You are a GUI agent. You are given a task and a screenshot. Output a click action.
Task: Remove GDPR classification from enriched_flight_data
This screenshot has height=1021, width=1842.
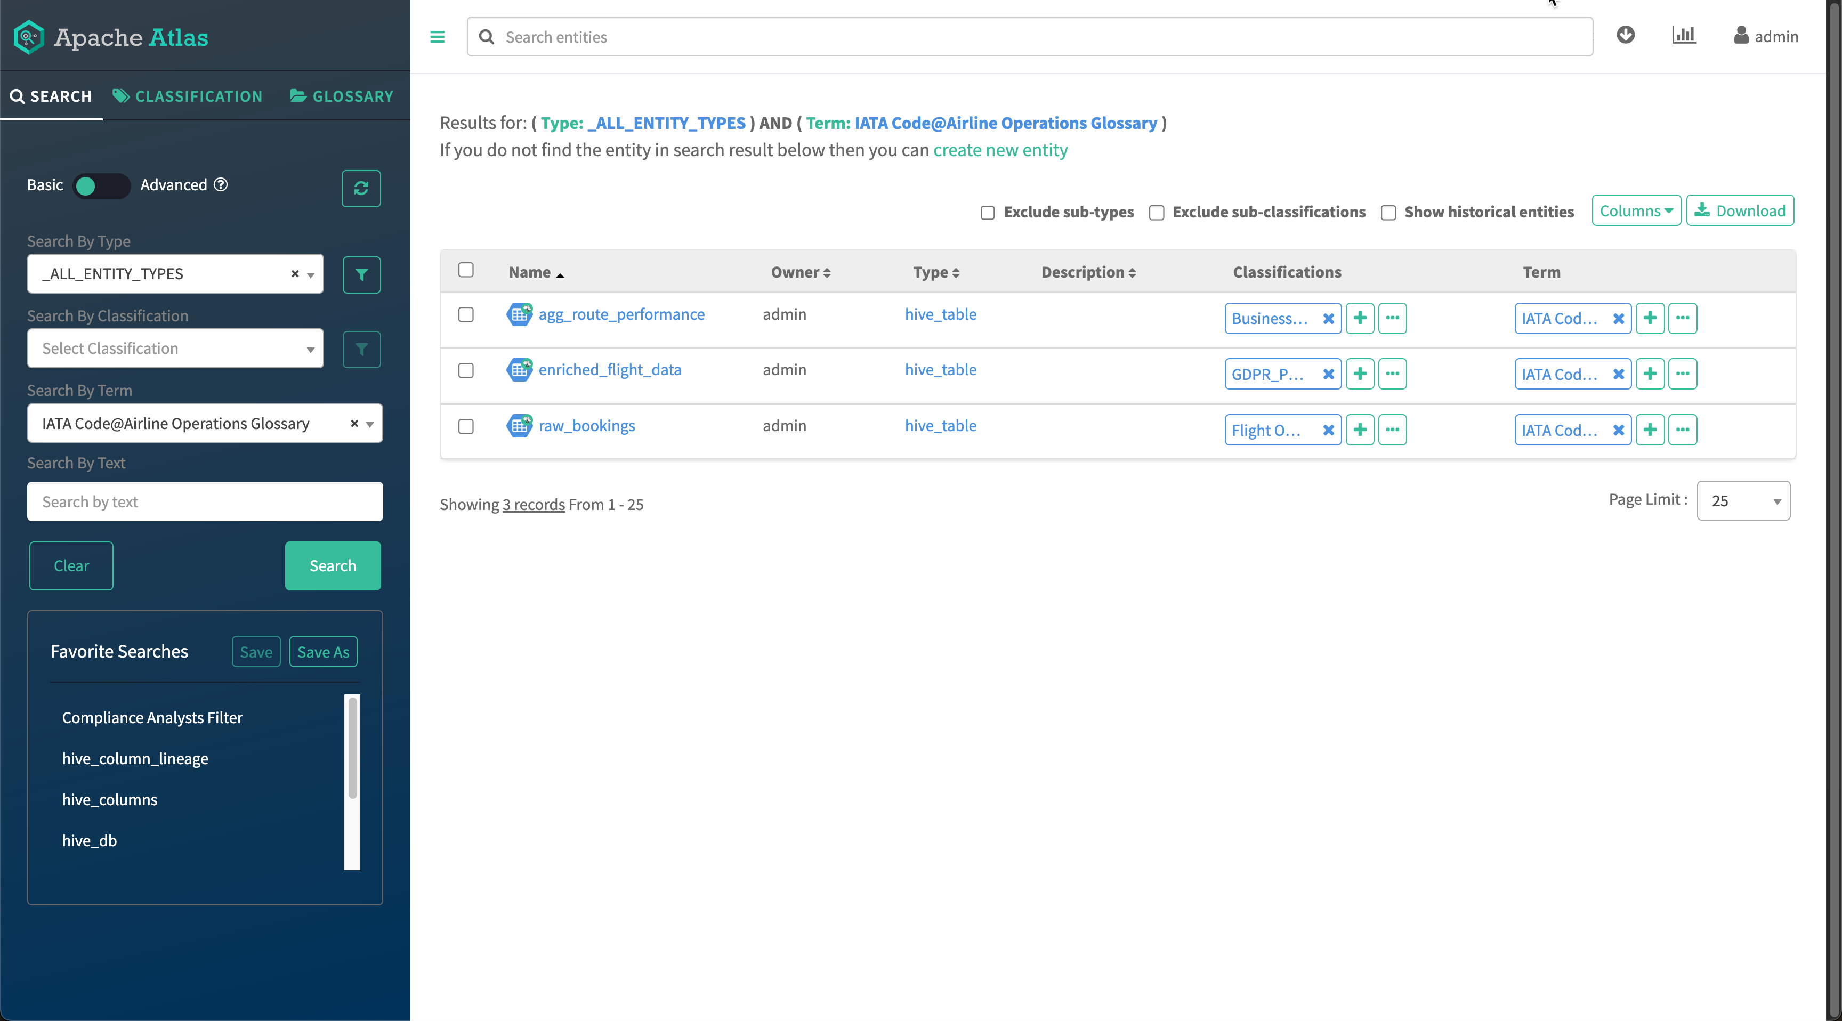click(1328, 374)
